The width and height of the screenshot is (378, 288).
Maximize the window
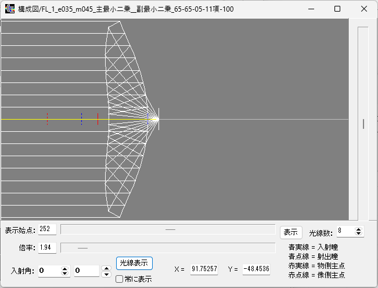(337, 9)
